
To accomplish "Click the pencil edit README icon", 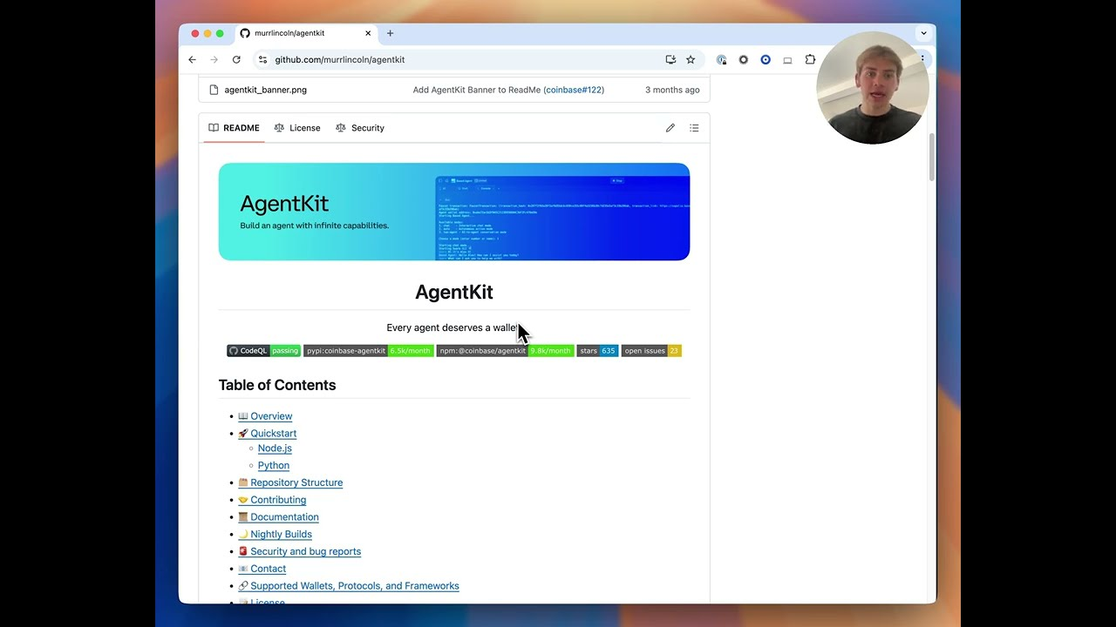I will [670, 128].
